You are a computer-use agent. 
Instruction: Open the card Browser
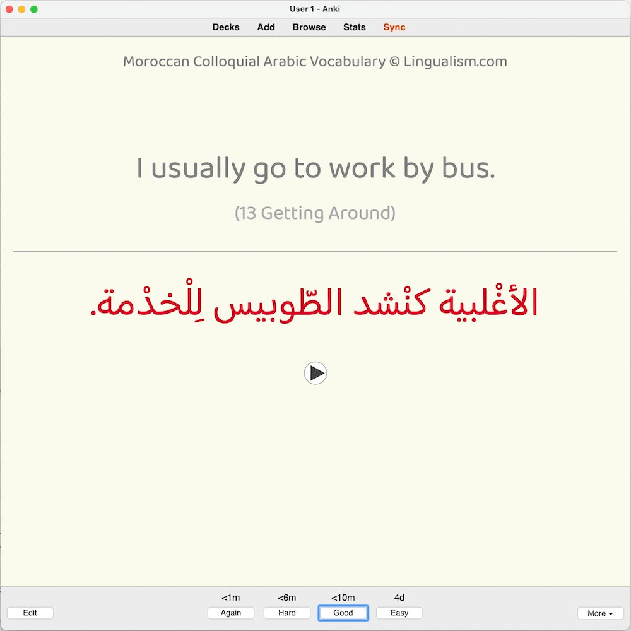[x=309, y=27]
